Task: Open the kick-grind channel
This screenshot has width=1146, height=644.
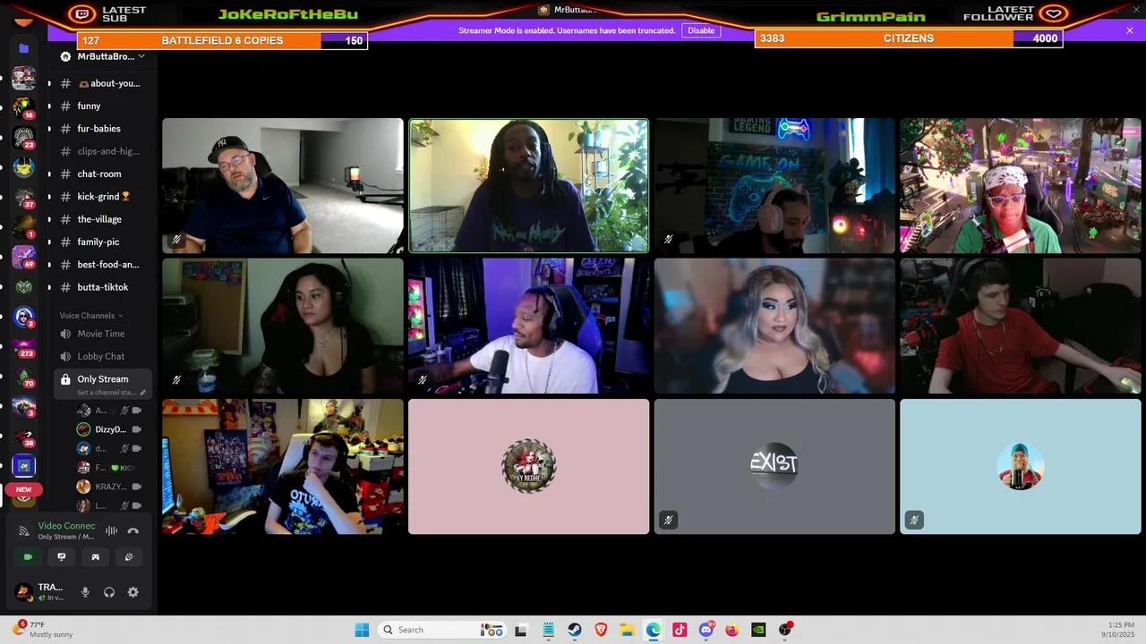Action: pyautogui.click(x=102, y=197)
